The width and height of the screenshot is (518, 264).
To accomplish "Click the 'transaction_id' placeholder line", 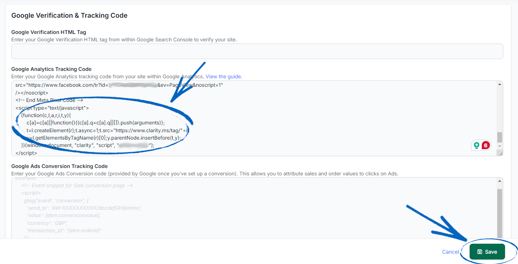I will click(x=64, y=230).
